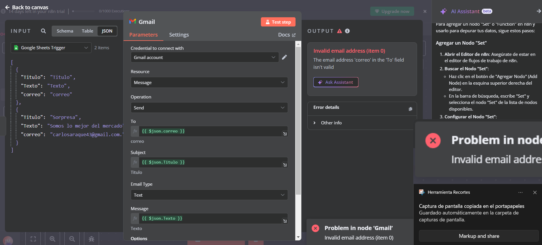Viewport: 542px width, 245px height.
Task: Open the Operation dropdown showing Send
Action: tap(209, 108)
